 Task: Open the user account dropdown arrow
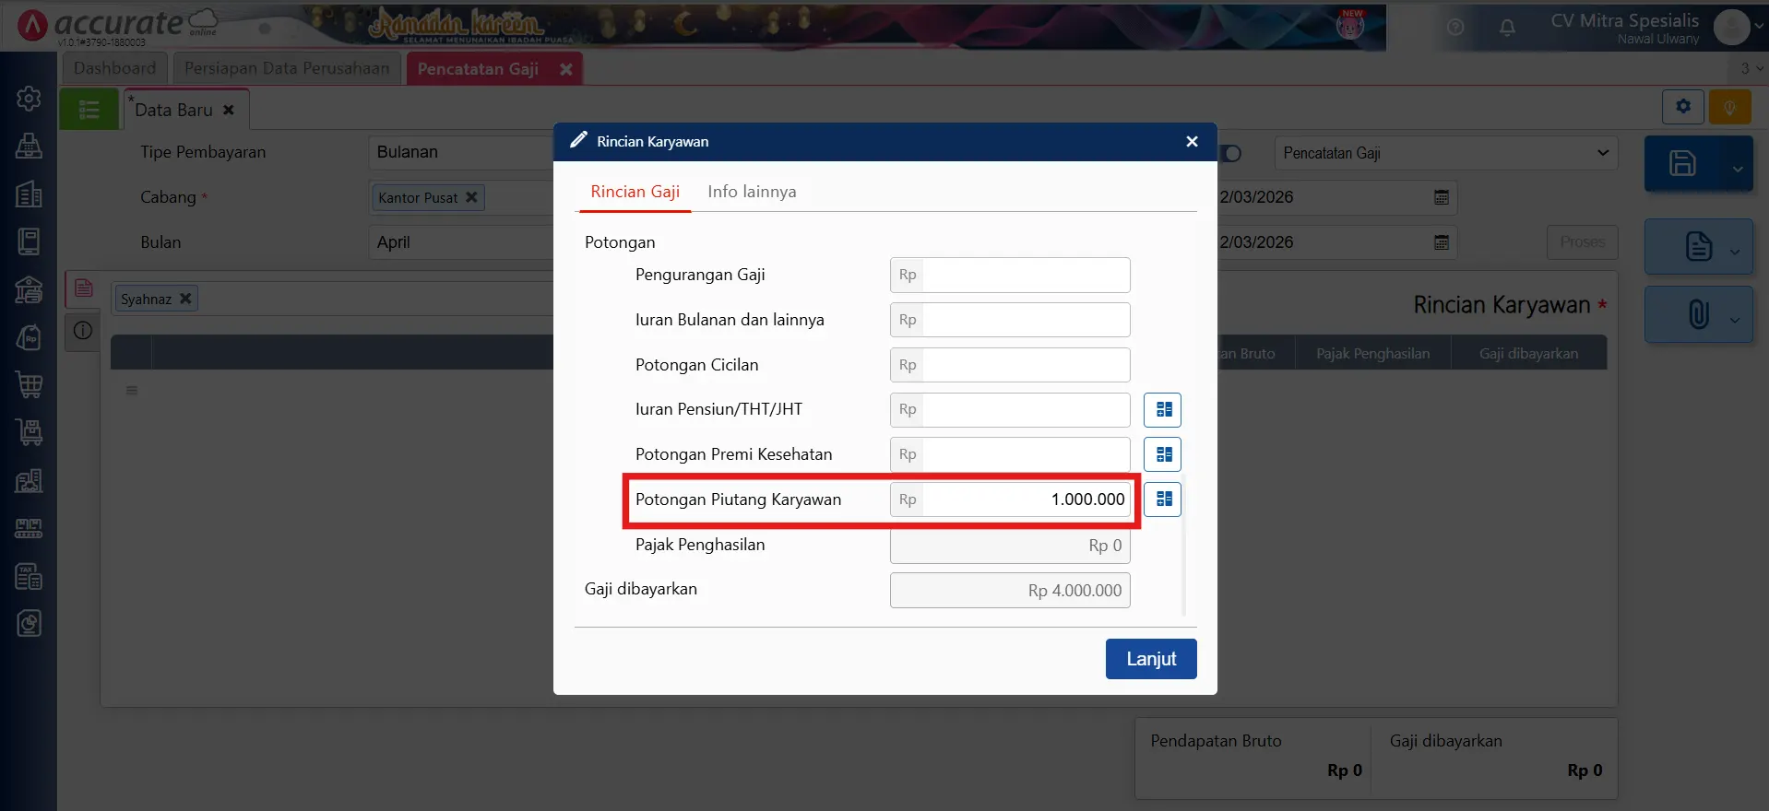pyautogui.click(x=1760, y=28)
